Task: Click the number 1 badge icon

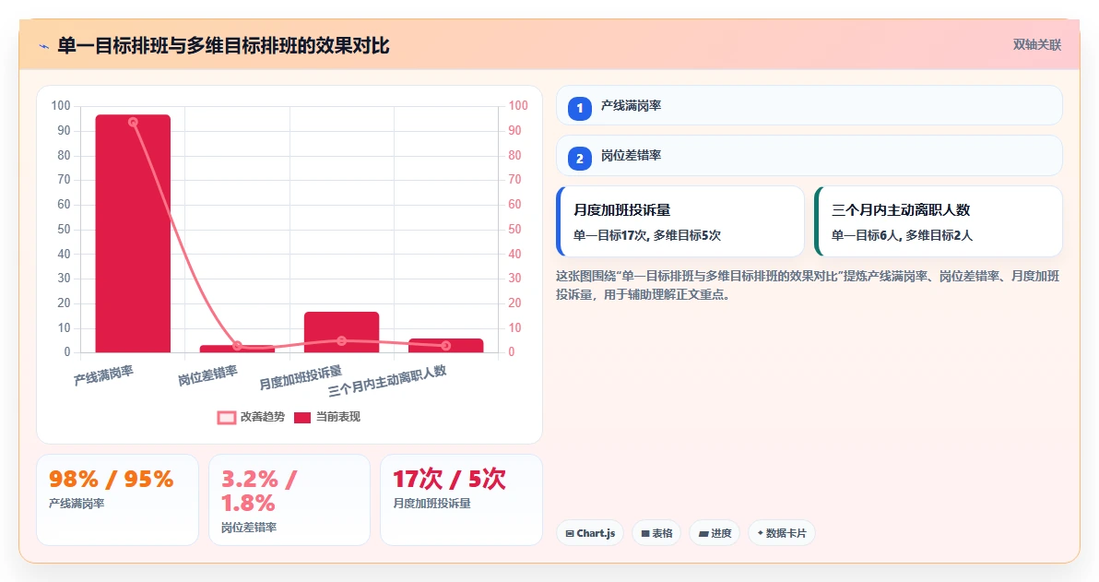Action: point(580,109)
